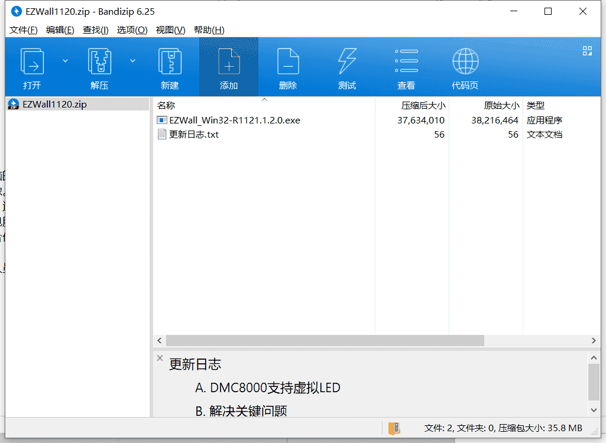
Task: Expand the dropdown arrow next to 解压
Action: [x=132, y=61]
